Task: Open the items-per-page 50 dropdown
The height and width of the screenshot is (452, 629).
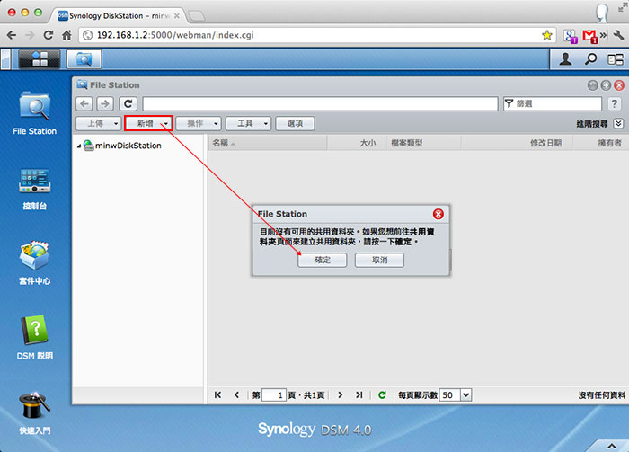Action: tap(465, 395)
